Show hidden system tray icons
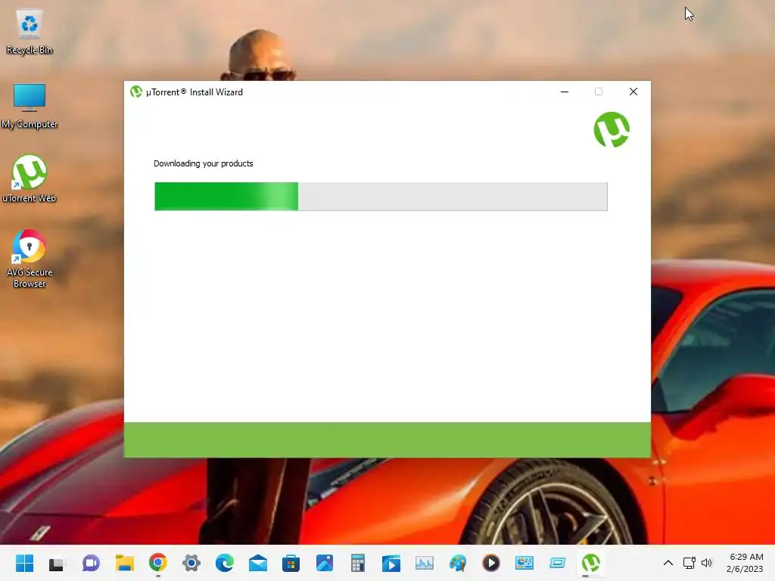 pos(668,563)
